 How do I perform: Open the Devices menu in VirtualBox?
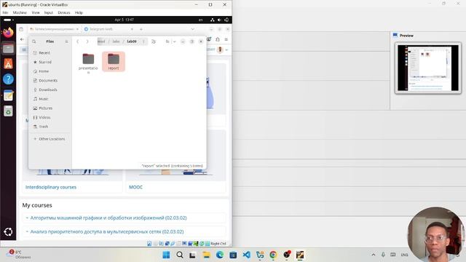click(64, 12)
